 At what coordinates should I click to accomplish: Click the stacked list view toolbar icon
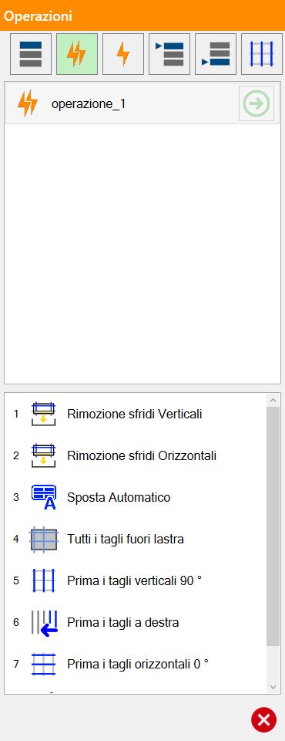(x=31, y=54)
